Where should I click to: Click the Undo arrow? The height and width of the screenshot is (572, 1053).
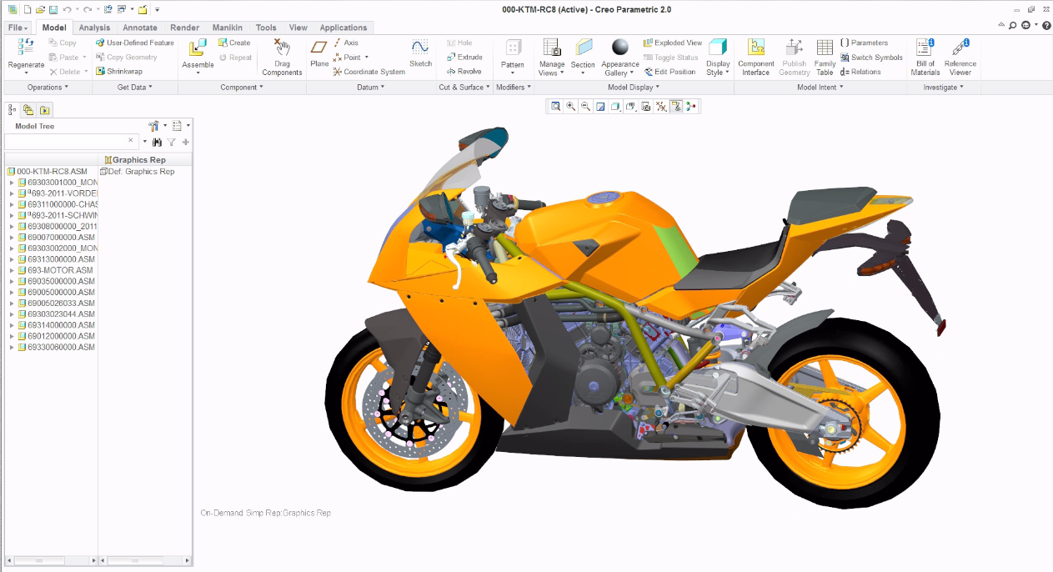click(67, 9)
